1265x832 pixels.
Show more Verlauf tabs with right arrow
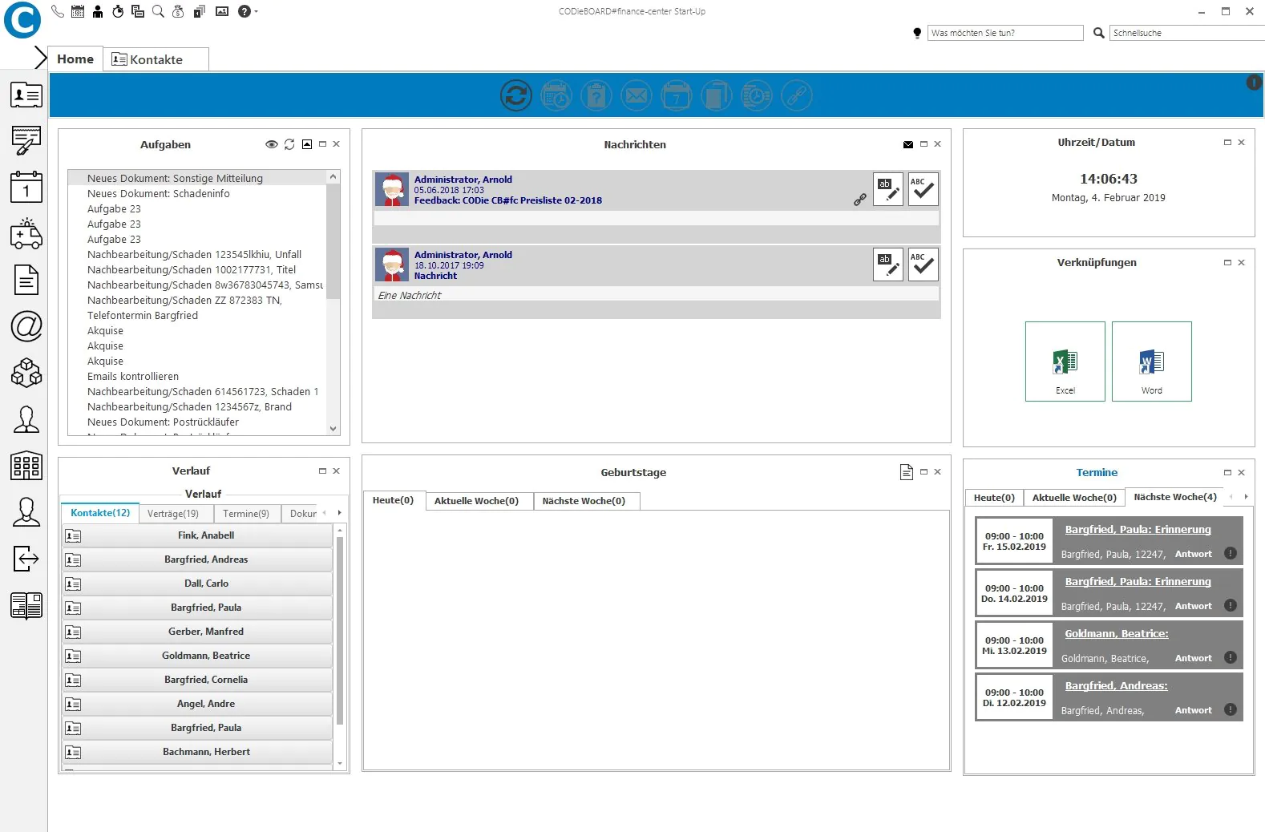[339, 513]
